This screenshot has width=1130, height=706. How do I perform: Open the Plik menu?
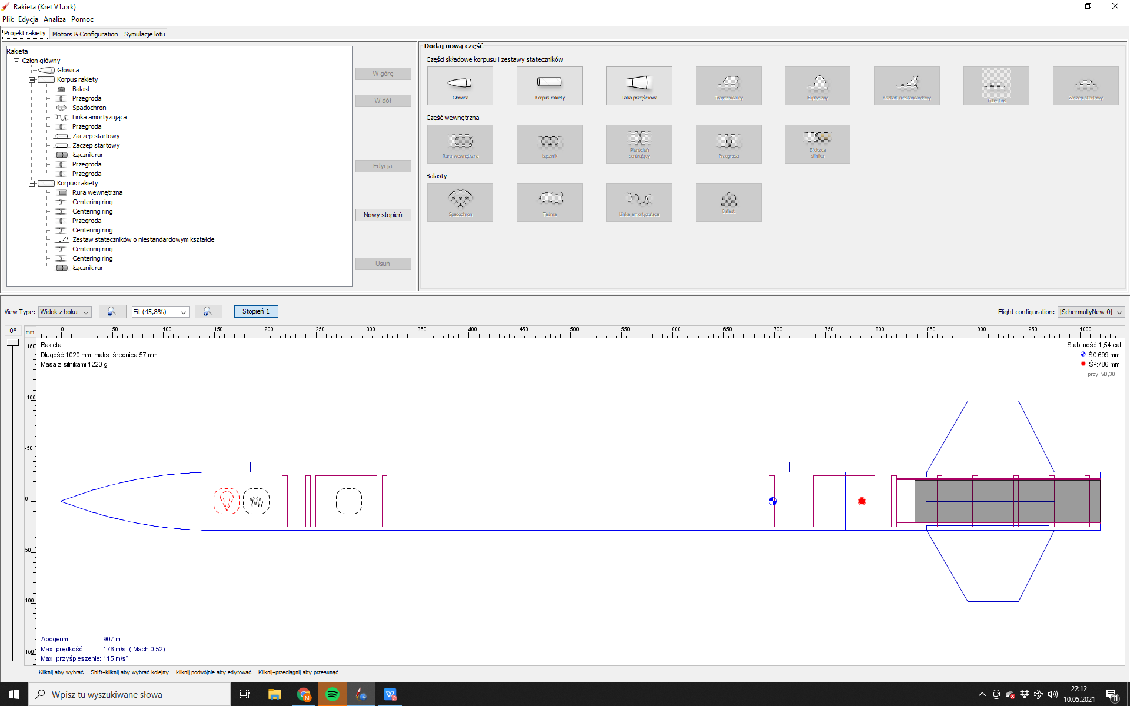[x=8, y=19]
